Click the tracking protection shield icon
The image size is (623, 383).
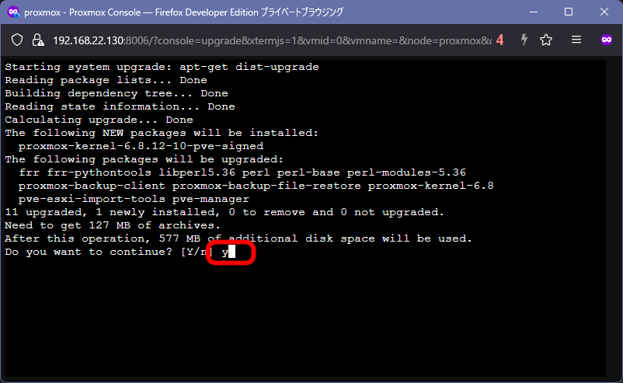[x=17, y=40]
